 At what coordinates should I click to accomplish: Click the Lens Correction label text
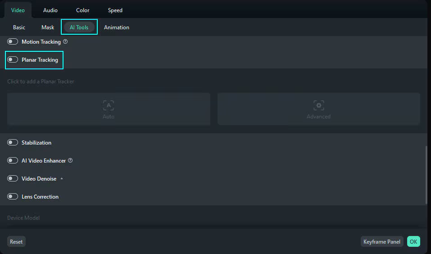pyautogui.click(x=40, y=196)
